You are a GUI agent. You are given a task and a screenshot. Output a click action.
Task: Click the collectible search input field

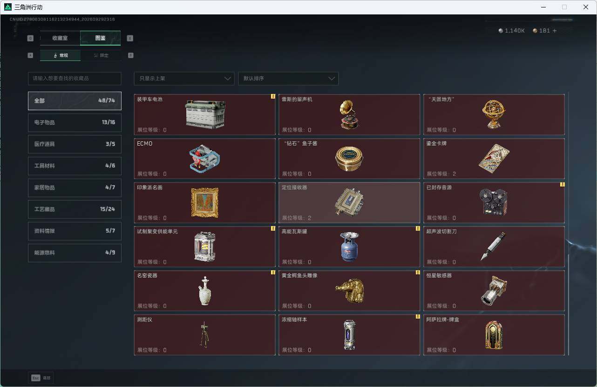(x=75, y=79)
